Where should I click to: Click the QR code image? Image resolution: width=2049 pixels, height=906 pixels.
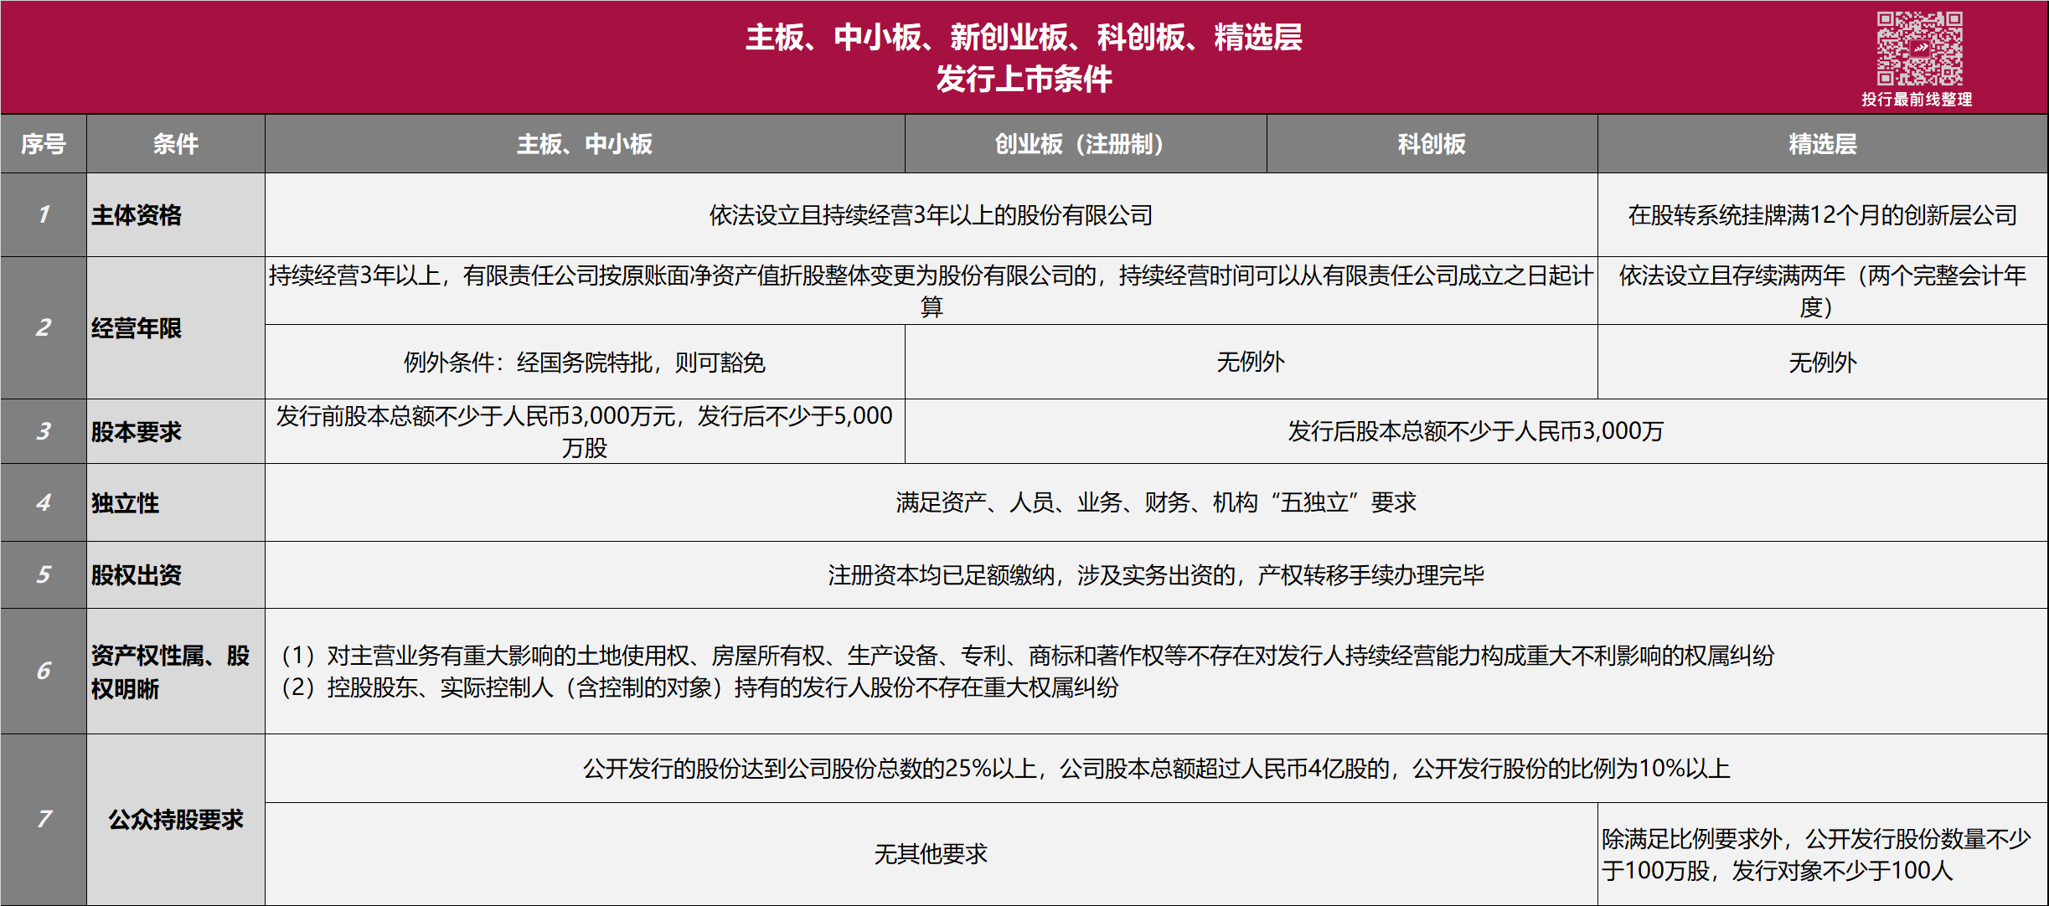click(x=1919, y=49)
